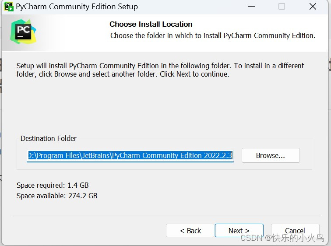This screenshot has height=246, width=331.
Task: Minimize the PyCharm Setup window
Action: [x=251, y=7]
